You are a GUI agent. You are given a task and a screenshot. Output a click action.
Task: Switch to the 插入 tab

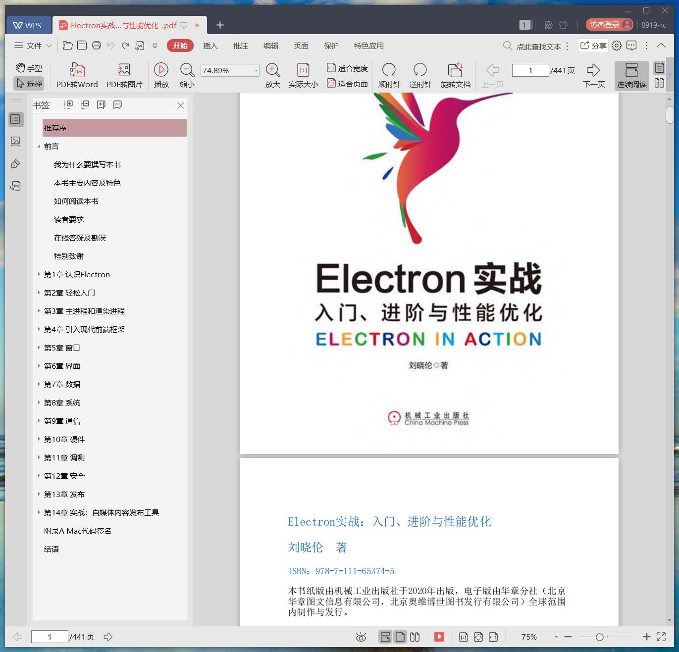click(x=210, y=46)
